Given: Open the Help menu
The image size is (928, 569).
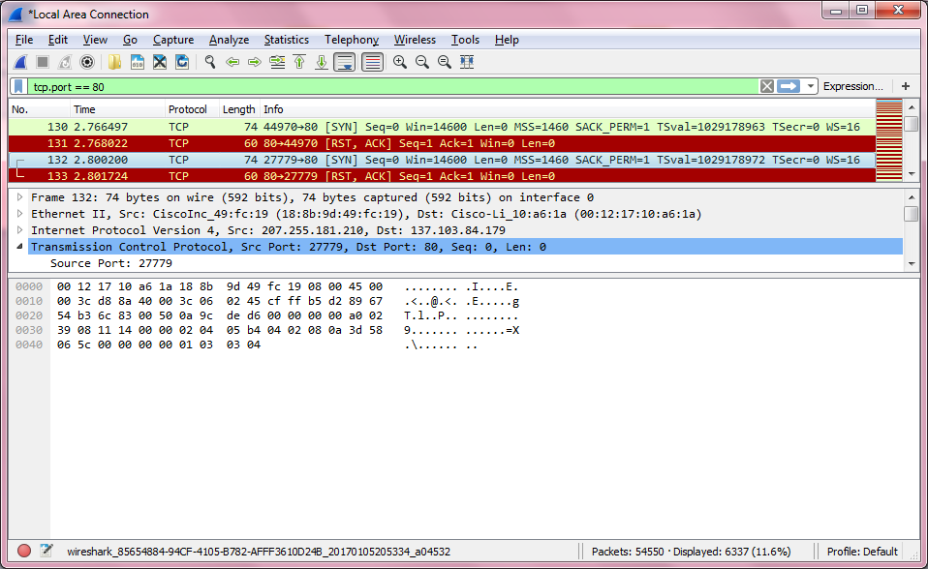Looking at the screenshot, I should coord(508,40).
